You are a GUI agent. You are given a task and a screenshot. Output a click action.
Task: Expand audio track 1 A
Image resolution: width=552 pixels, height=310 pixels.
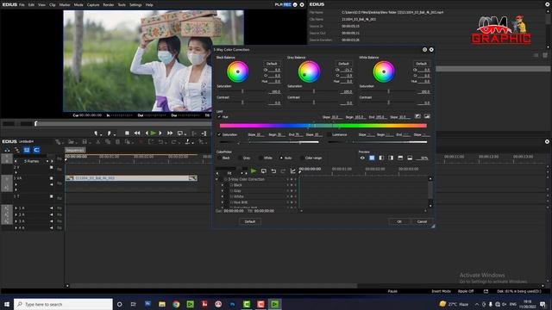(x=16, y=208)
